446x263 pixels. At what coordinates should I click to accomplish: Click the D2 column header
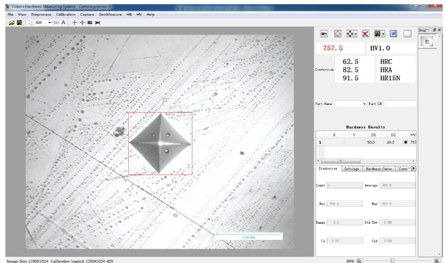[393, 135]
